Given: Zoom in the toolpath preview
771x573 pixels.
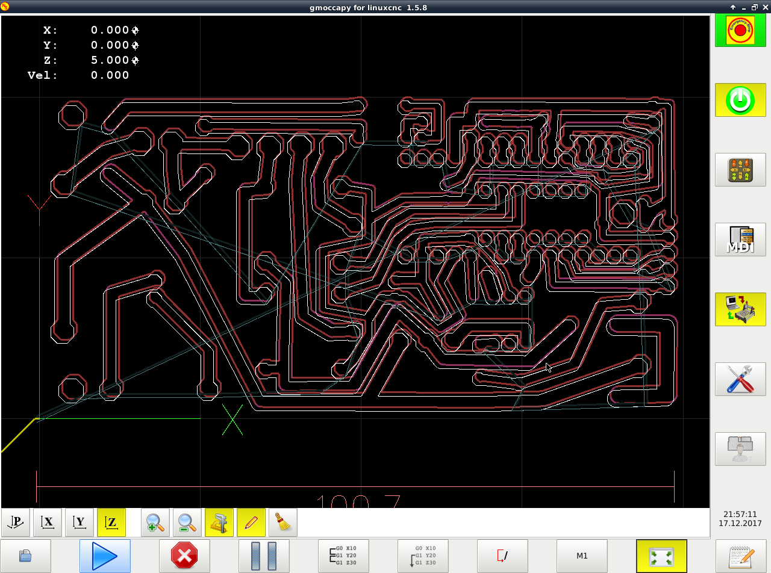Looking at the screenshot, I should pos(155,522).
